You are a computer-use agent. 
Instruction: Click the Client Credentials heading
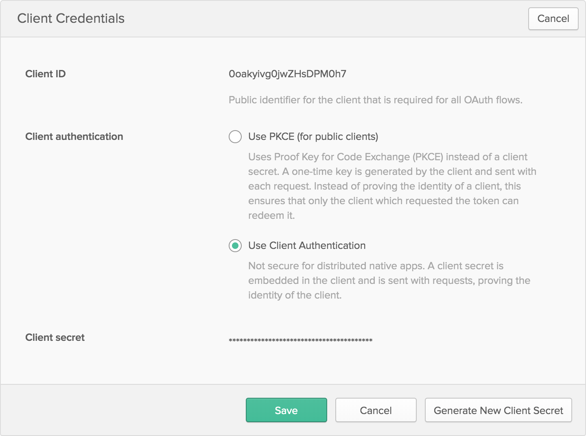coord(71,19)
